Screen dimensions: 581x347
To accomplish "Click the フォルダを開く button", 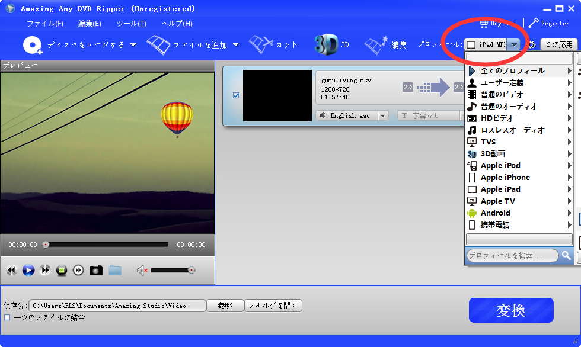I will click(273, 306).
